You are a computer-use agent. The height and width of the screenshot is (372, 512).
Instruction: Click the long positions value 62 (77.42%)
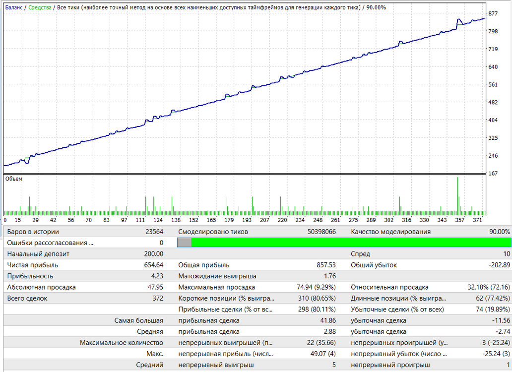[x=493, y=298]
